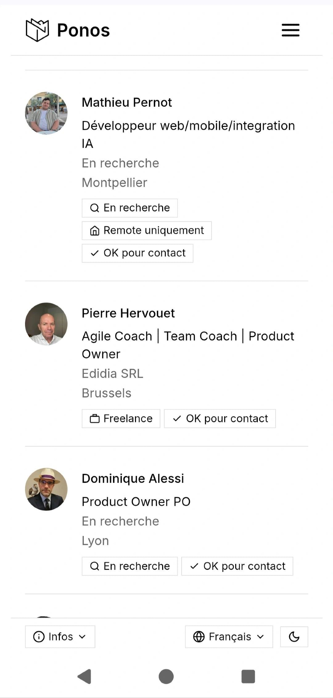
Task: Click the globe icon in language selector
Action: coord(199,637)
